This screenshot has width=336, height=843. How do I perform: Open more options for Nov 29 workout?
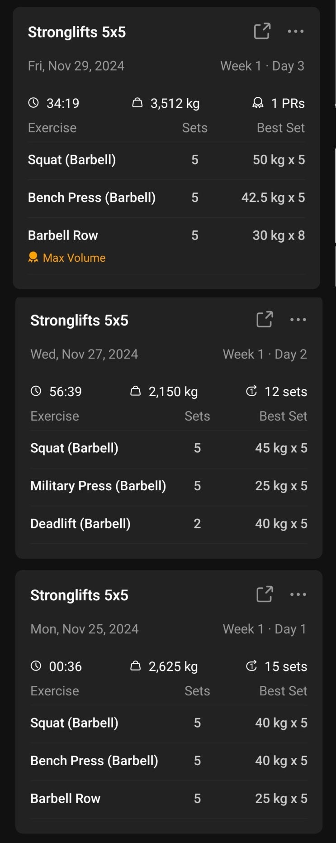pyautogui.click(x=296, y=31)
